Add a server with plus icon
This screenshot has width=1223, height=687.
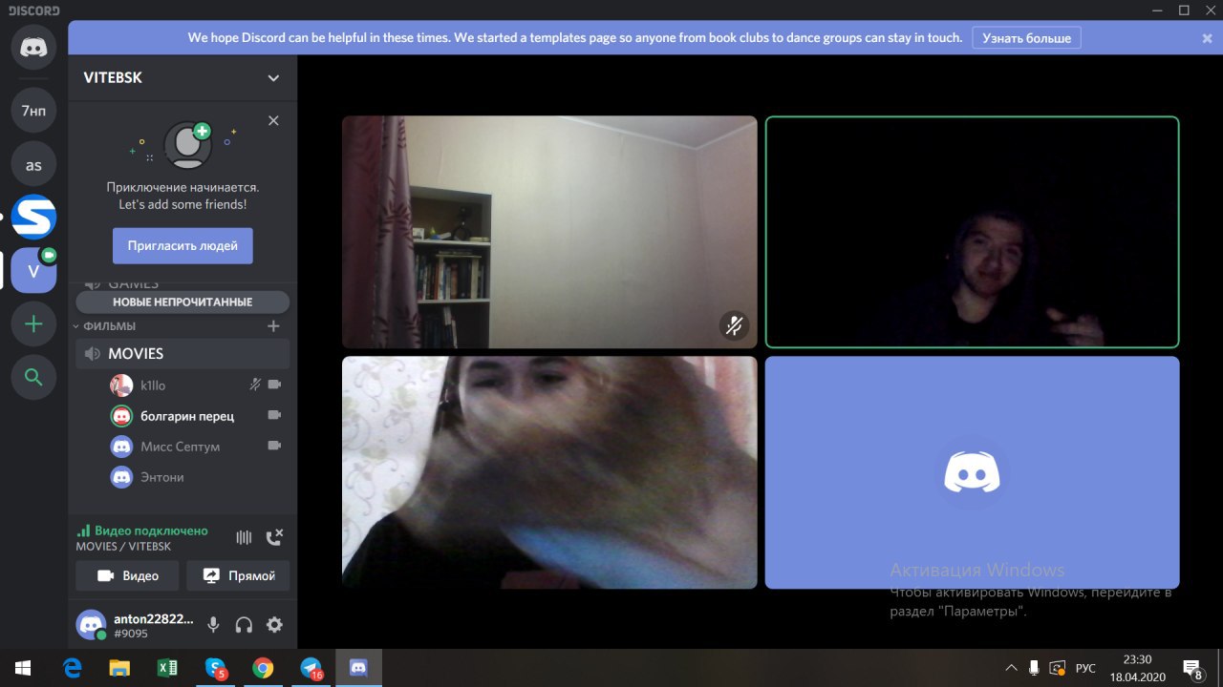[33, 324]
